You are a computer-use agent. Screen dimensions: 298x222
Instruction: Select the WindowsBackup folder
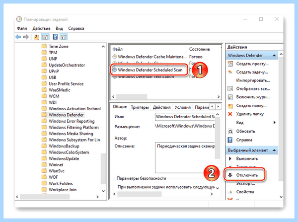pos(64,146)
